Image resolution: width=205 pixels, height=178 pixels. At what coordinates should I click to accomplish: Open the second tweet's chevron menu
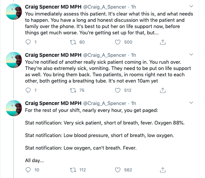click(191, 55)
